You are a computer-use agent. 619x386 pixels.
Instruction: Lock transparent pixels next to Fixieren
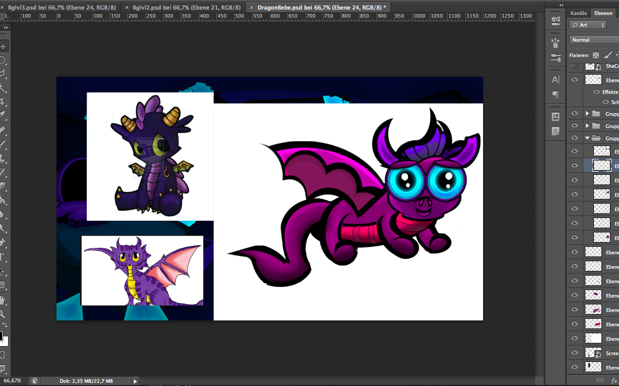[596, 55]
